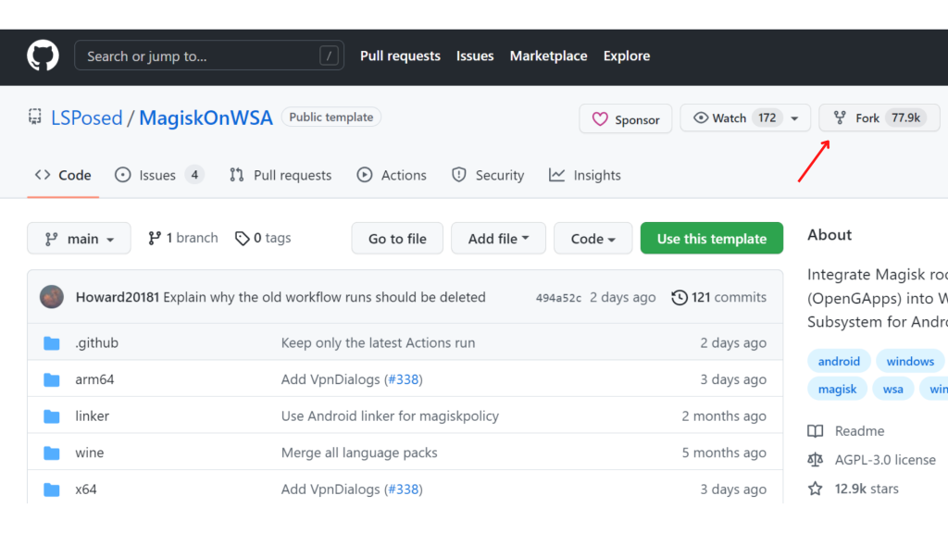Screen dimensions: 948x533
Task: Open Pull requests in top navigation
Action: [400, 56]
